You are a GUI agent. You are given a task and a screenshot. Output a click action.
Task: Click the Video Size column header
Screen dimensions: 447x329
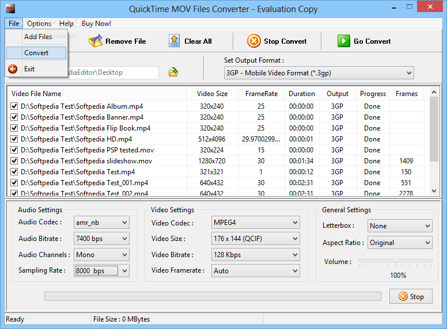pyautogui.click(x=212, y=94)
